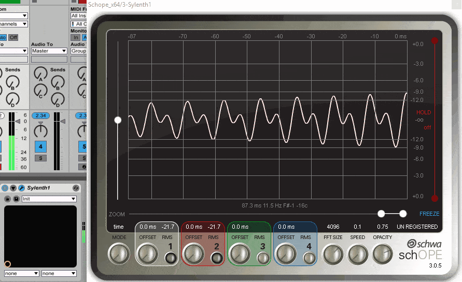Screen dimensions: 462x282
Task: Toggle the track 5 activator button
Action: click(x=83, y=146)
